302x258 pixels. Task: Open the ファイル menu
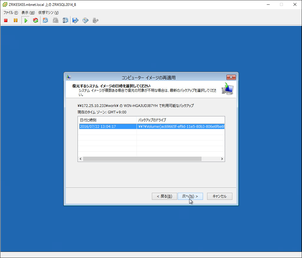pos(11,13)
